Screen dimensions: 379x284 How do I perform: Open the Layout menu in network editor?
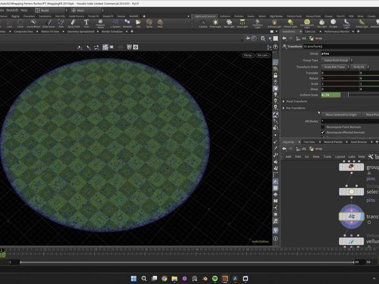(x=341, y=157)
